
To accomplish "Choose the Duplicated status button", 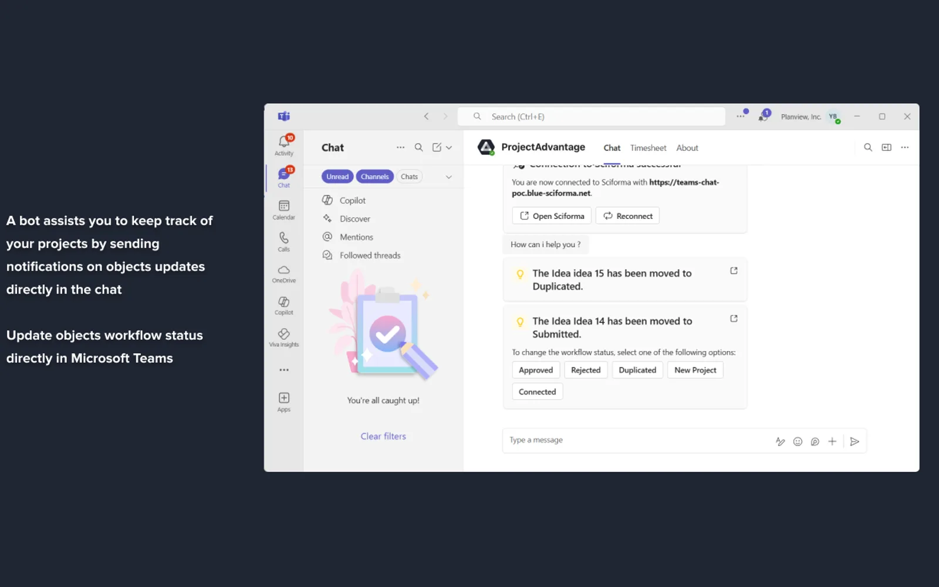I will click(637, 370).
